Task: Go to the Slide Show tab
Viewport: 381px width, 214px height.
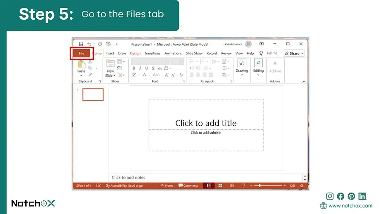Action: [x=194, y=53]
